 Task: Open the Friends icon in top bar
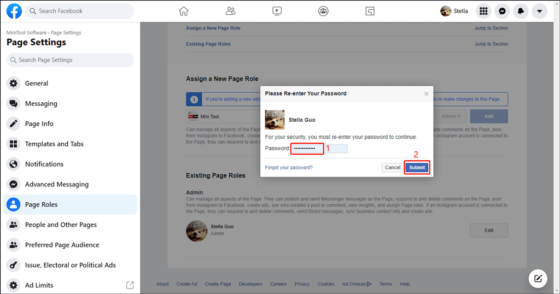230,11
